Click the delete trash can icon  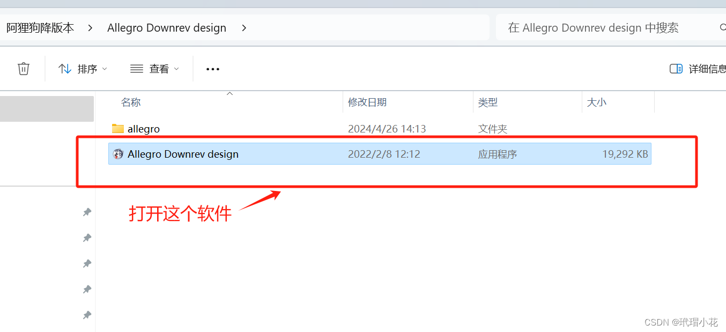coord(24,69)
